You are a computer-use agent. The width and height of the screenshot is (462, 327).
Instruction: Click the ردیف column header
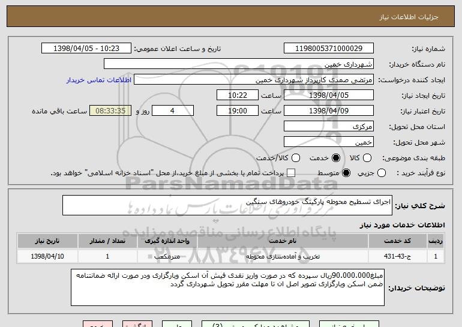click(x=436, y=241)
